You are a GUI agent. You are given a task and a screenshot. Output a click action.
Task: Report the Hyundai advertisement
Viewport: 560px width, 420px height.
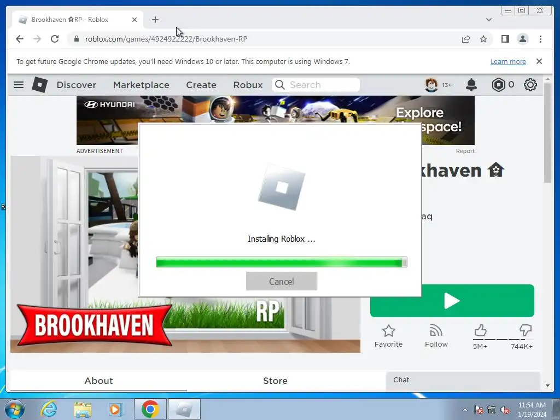pos(465,151)
